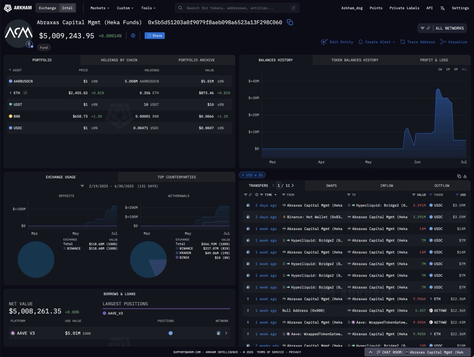474x357 pixels.
Task: Toggle TIME column sort arrow
Action: coord(275,195)
